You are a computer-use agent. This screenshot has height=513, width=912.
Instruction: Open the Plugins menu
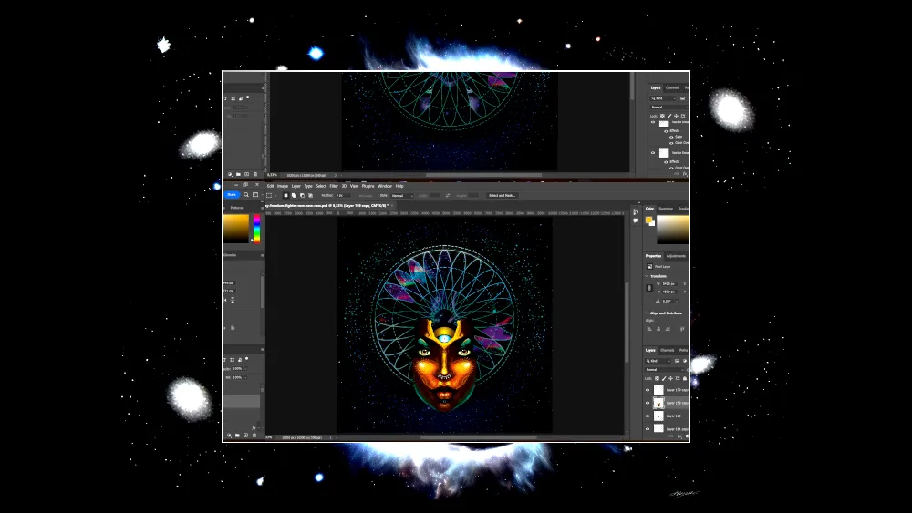[368, 186]
